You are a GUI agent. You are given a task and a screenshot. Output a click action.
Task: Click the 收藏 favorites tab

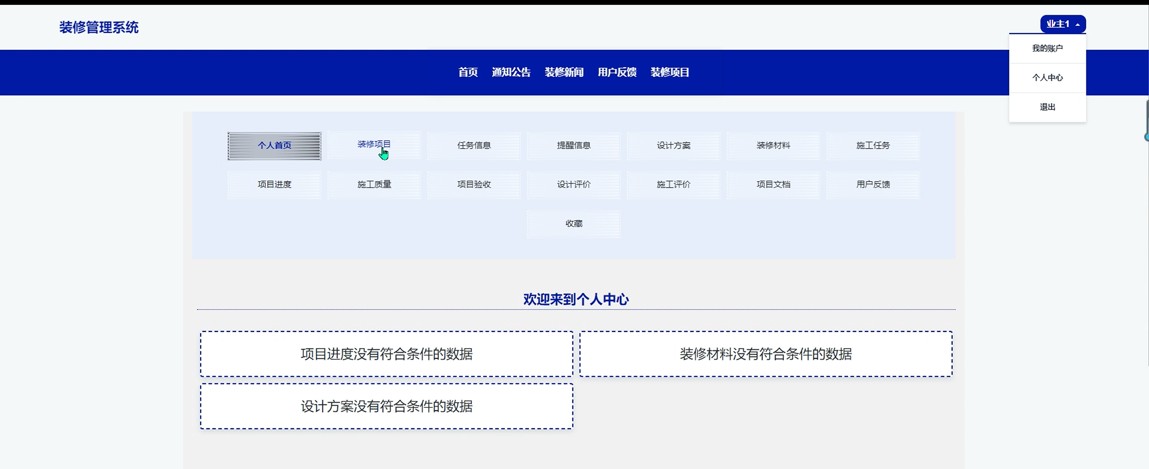pyautogui.click(x=574, y=223)
